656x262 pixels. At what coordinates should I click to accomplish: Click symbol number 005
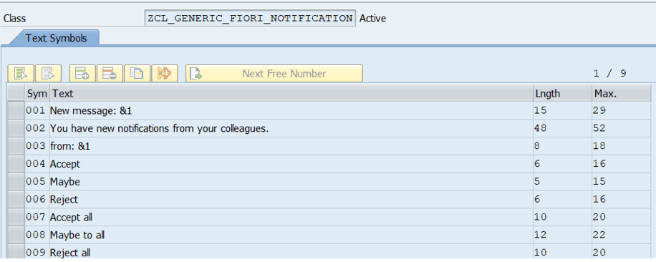tap(36, 182)
